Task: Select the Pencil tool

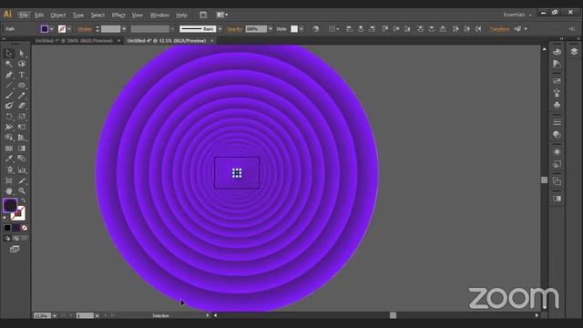Action: click(x=22, y=96)
